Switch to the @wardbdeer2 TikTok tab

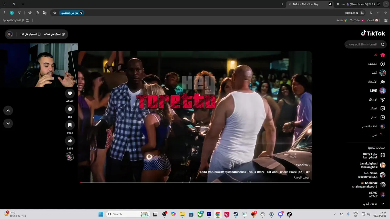(358, 4)
